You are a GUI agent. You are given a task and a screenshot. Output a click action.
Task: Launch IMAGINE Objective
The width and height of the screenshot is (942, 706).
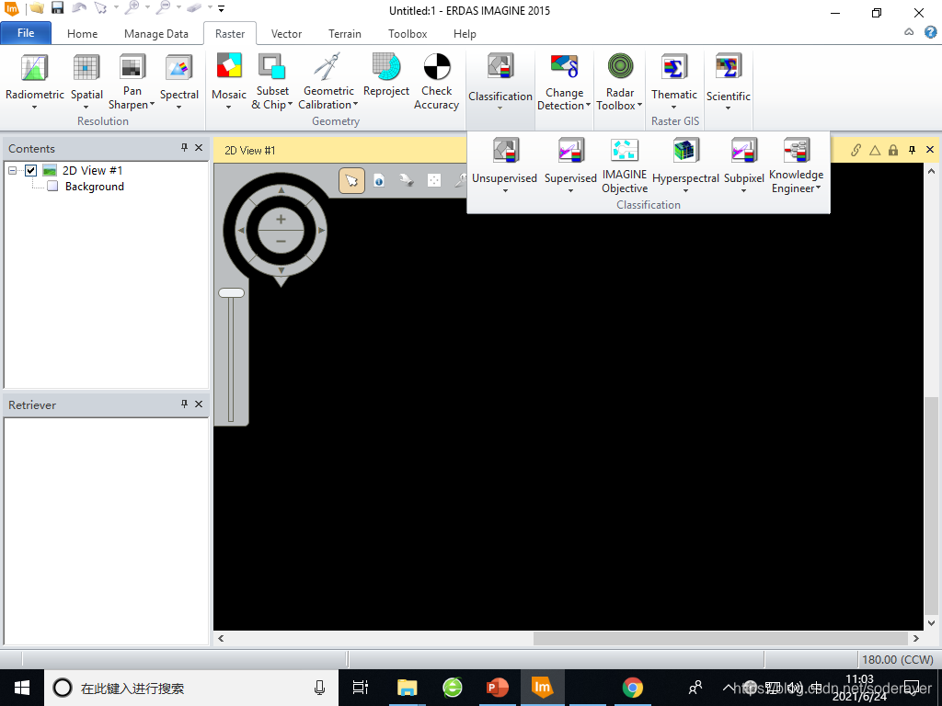coord(625,165)
